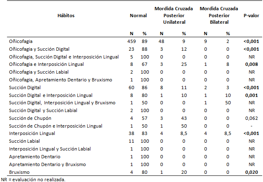Select the "Mordida Cruzada Posterior Bilateral" header

click(x=217, y=15)
